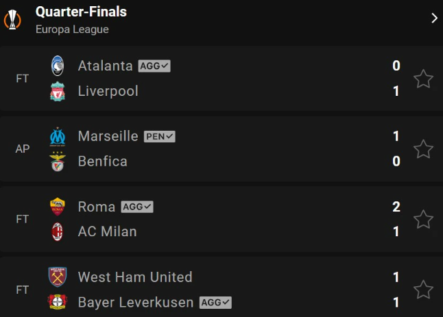Click the AGG badge next to Roma
Image resolution: width=443 pixels, height=317 pixels.
coord(137,207)
